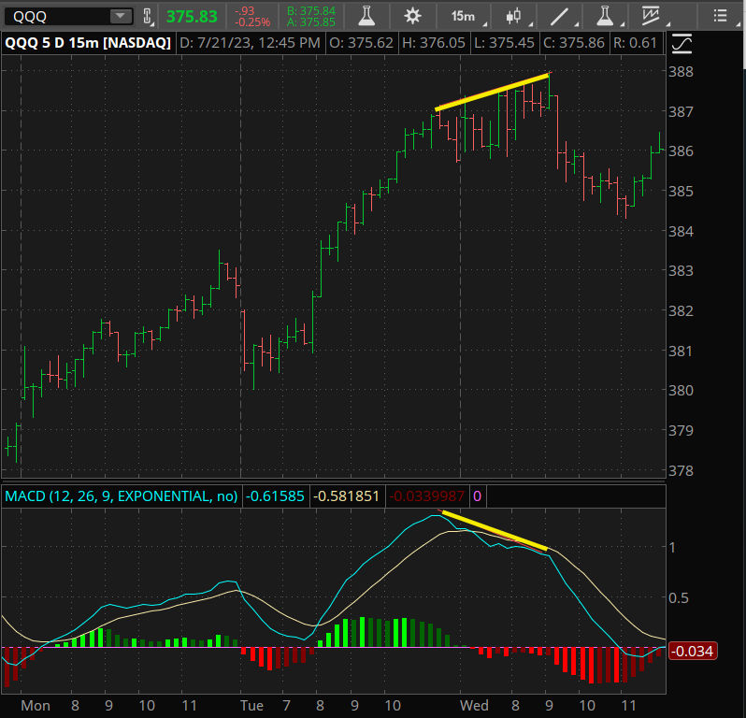Click the last price 375.83
Screen dimensions: 746x718
point(192,17)
